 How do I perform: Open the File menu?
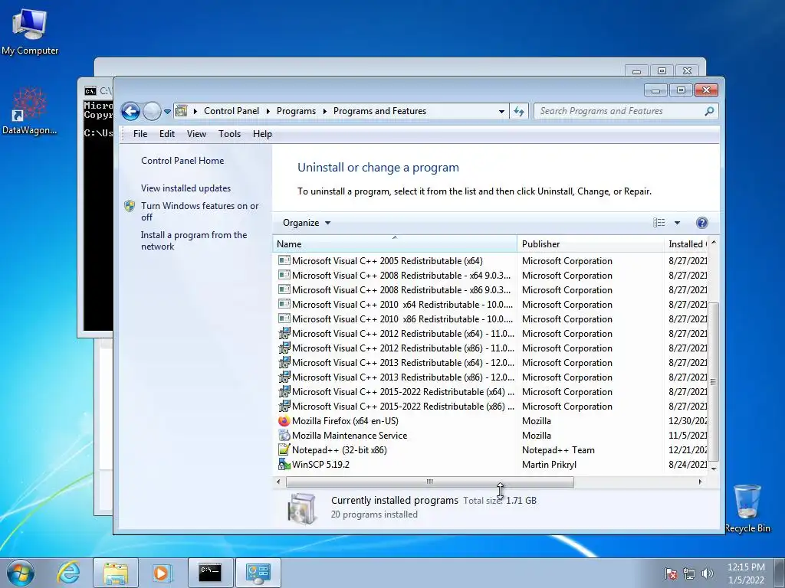pyautogui.click(x=140, y=134)
